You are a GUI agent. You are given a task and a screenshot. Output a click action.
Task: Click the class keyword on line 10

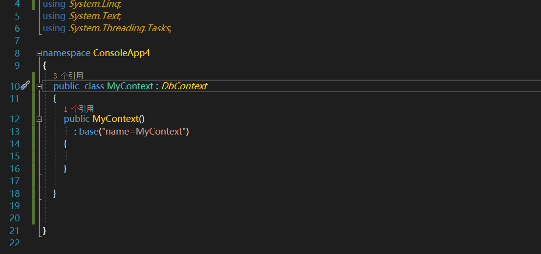click(94, 86)
